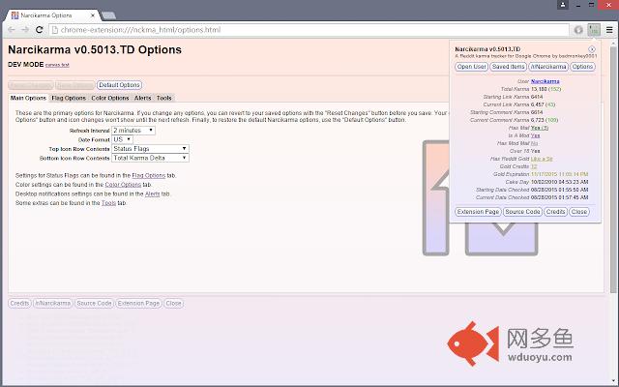Click the browser back arrow

pos(12,30)
